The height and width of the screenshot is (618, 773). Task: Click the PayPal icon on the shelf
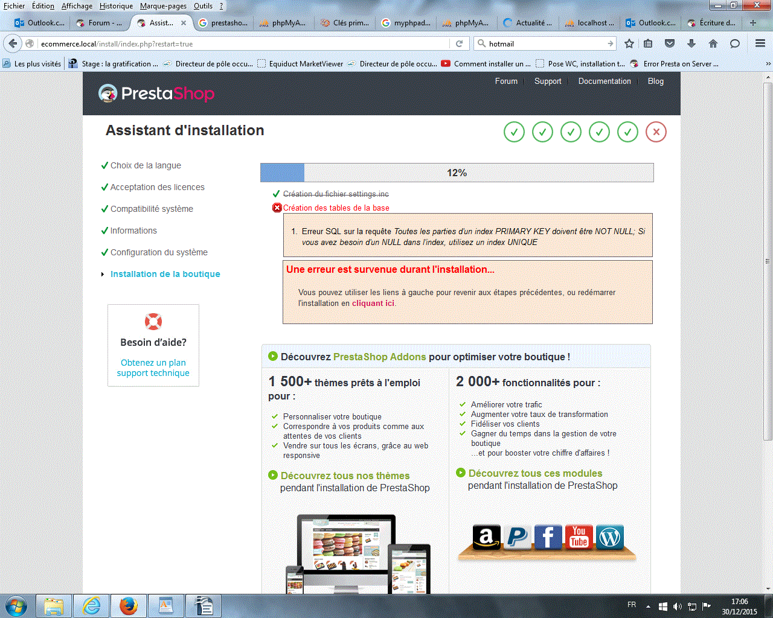click(x=518, y=537)
